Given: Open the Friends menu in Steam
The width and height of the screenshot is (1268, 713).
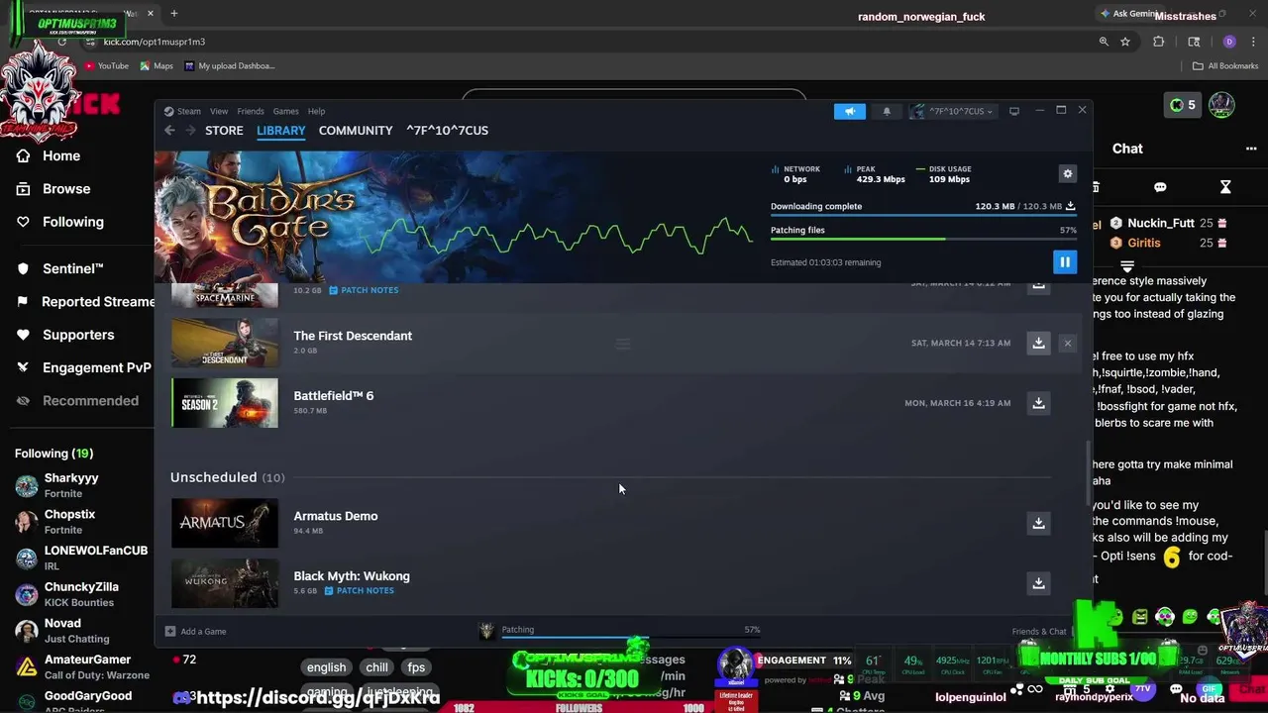Looking at the screenshot, I should click(251, 111).
